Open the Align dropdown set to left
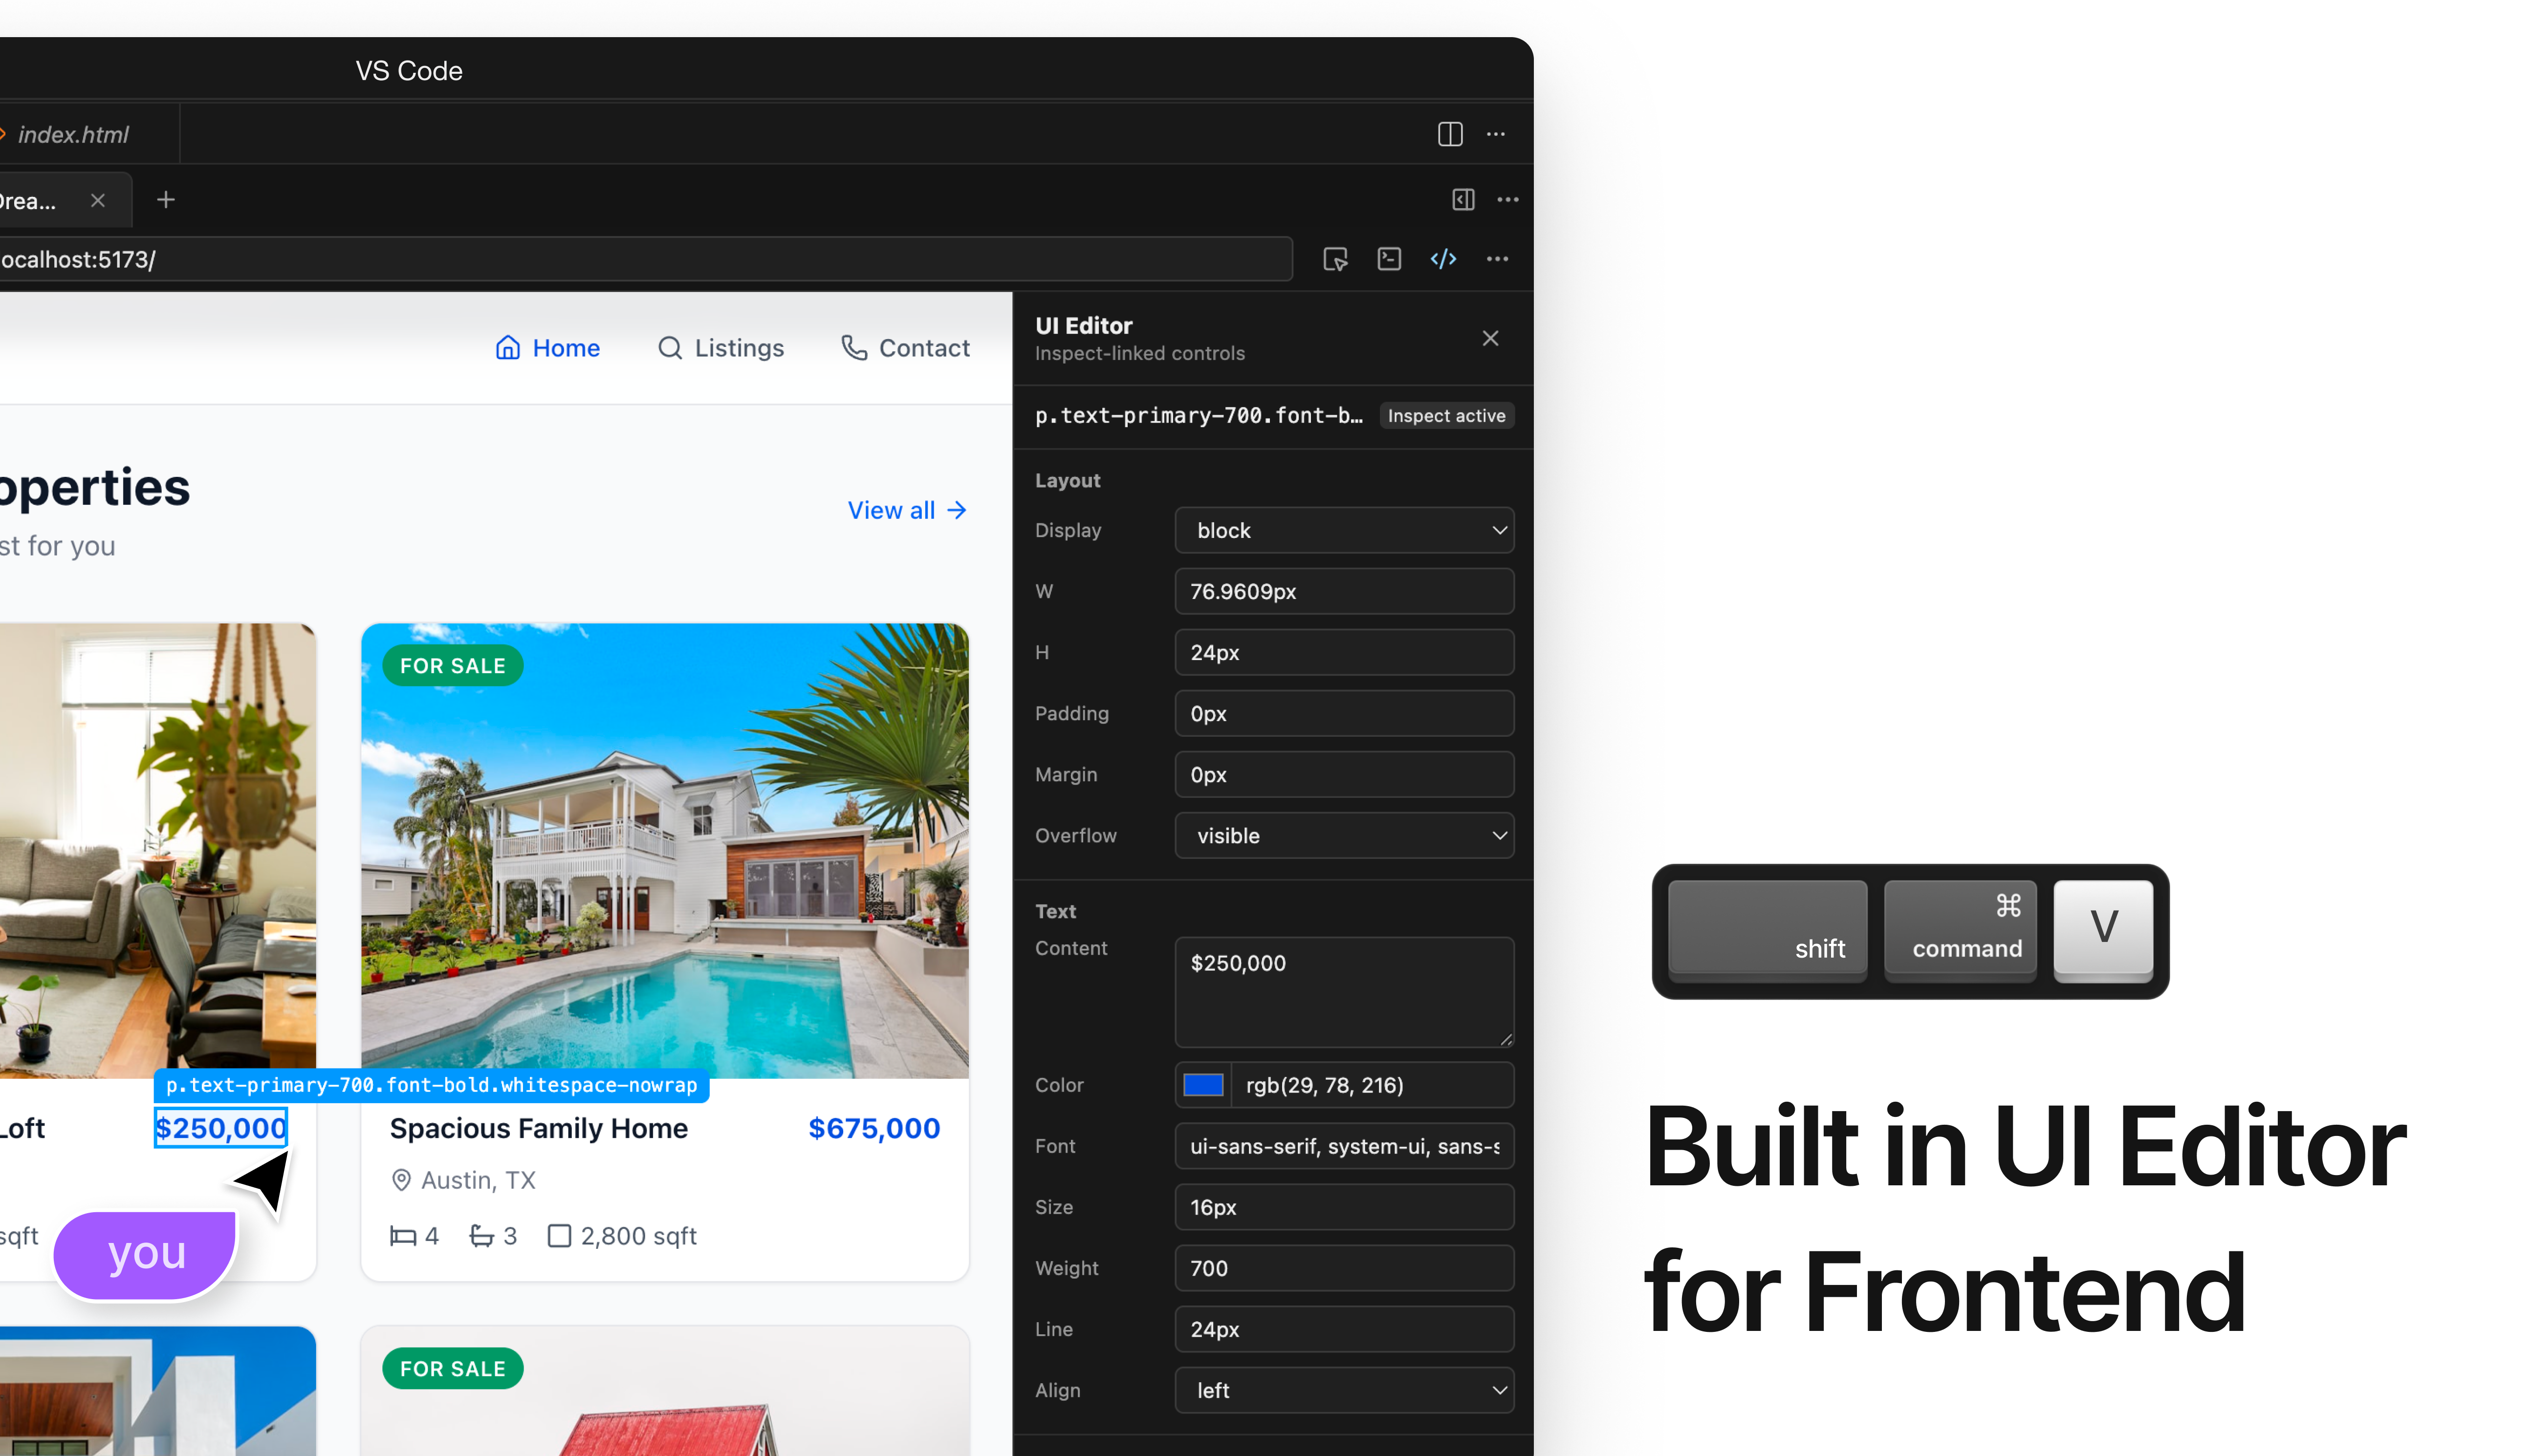Viewport: 2532px width, 1456px height. coord(1344,1390)
